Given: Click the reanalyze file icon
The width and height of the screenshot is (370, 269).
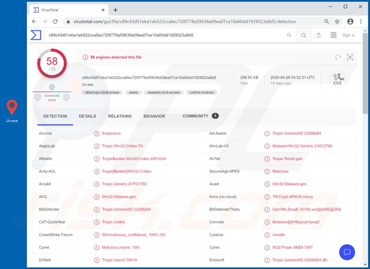Looking at the screenshot, I should pos(338,57).
